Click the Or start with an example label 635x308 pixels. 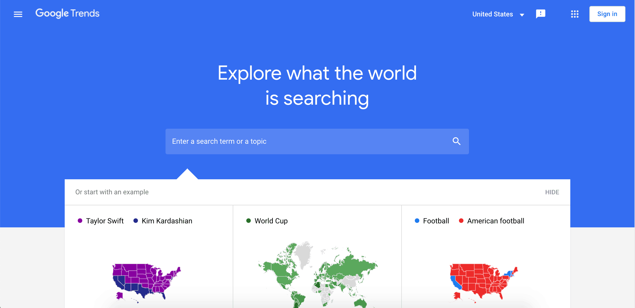(x=111, y=192)
